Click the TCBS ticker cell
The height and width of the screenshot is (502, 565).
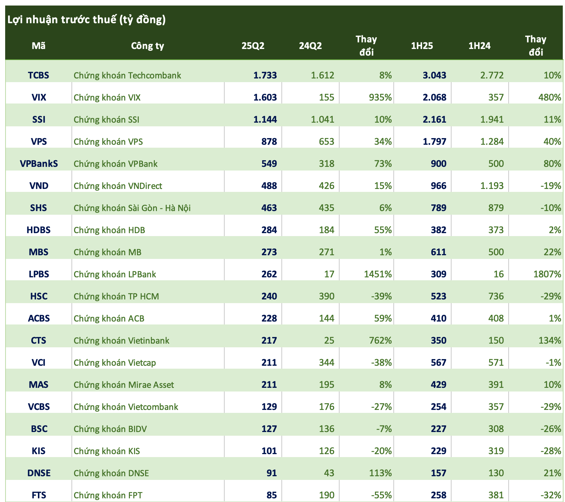(39, 76)
